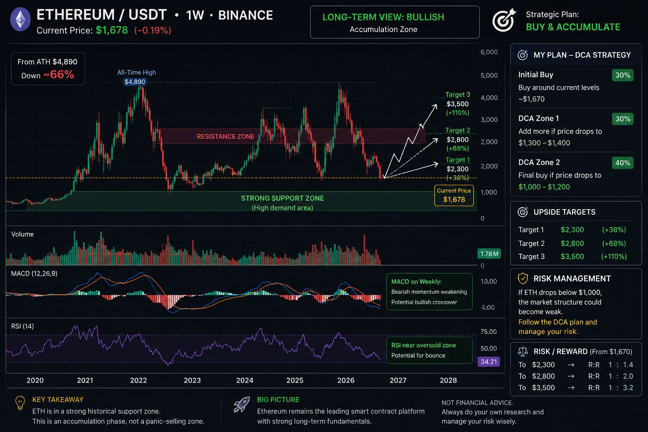Image resolution: width=648 pixels, height=432 pixels.
Task: Click the MACD (12,26,9) indicator label
Action: [34, 273]
